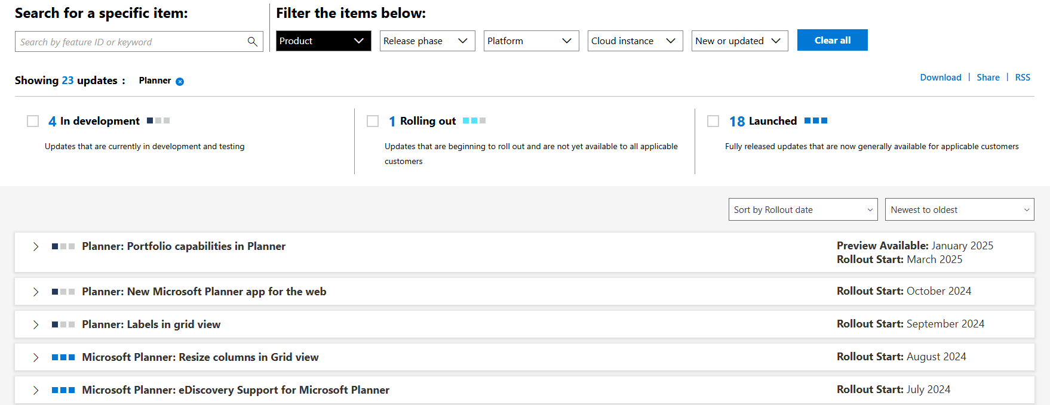Click the Preview Available: January 2025 text

click(x=915, y=246)
